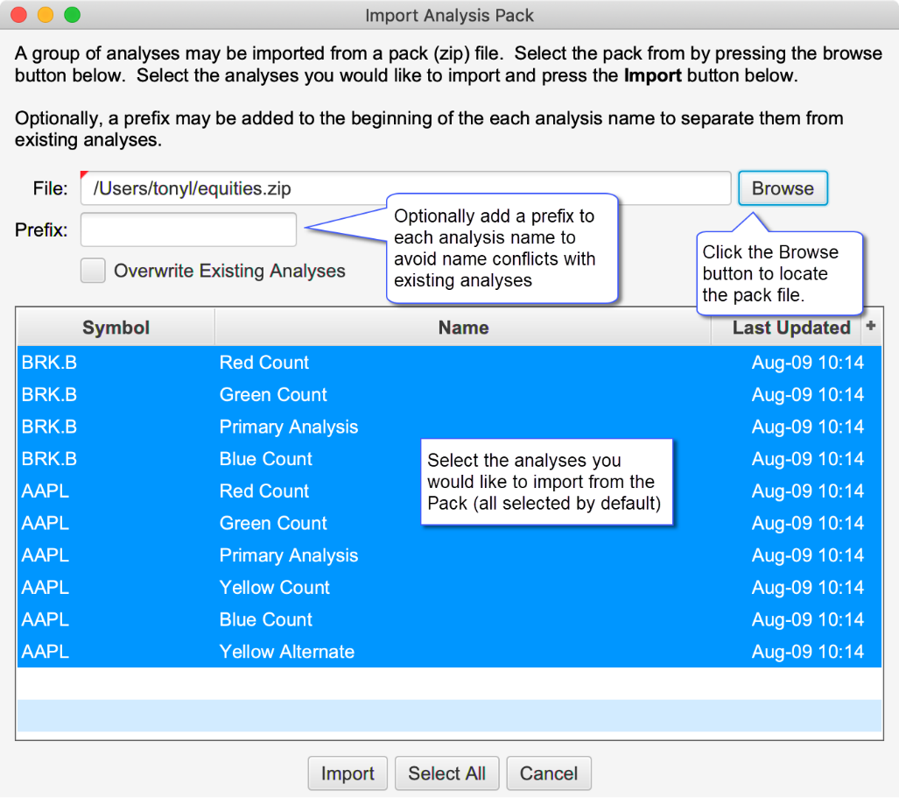Open column chooser plus icon
The image size is (899, 798).
tap(870, 326)
